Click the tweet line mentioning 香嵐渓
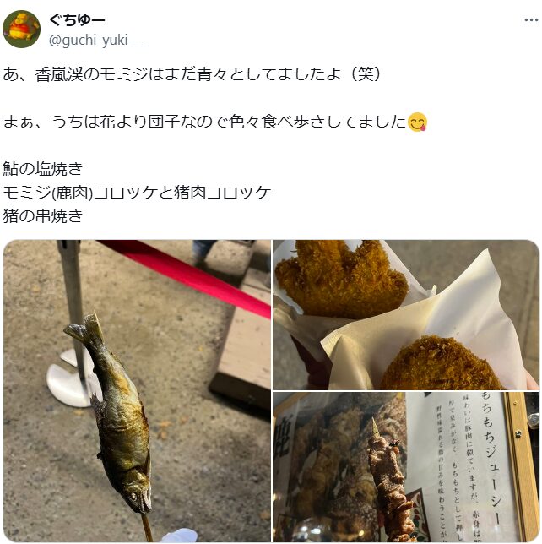Image resolution: width=542 pixels, height=544 pixels. pyautogui.click(x=192, y=74)
